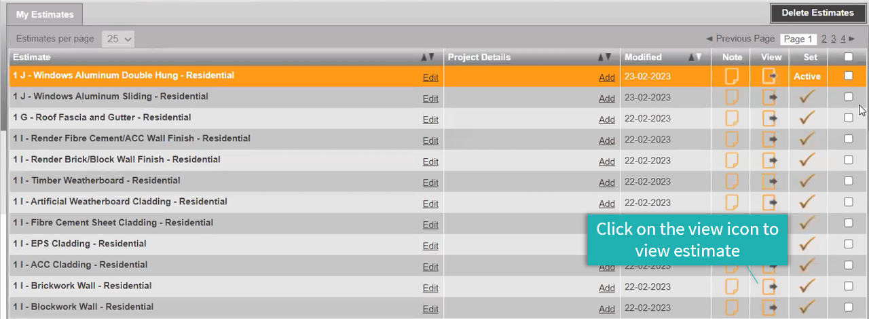The image size is (869, 319).
Task: Tick checkbox for Render Fibre Cement/ACC Wall Finish
Action: pos(848,139)
